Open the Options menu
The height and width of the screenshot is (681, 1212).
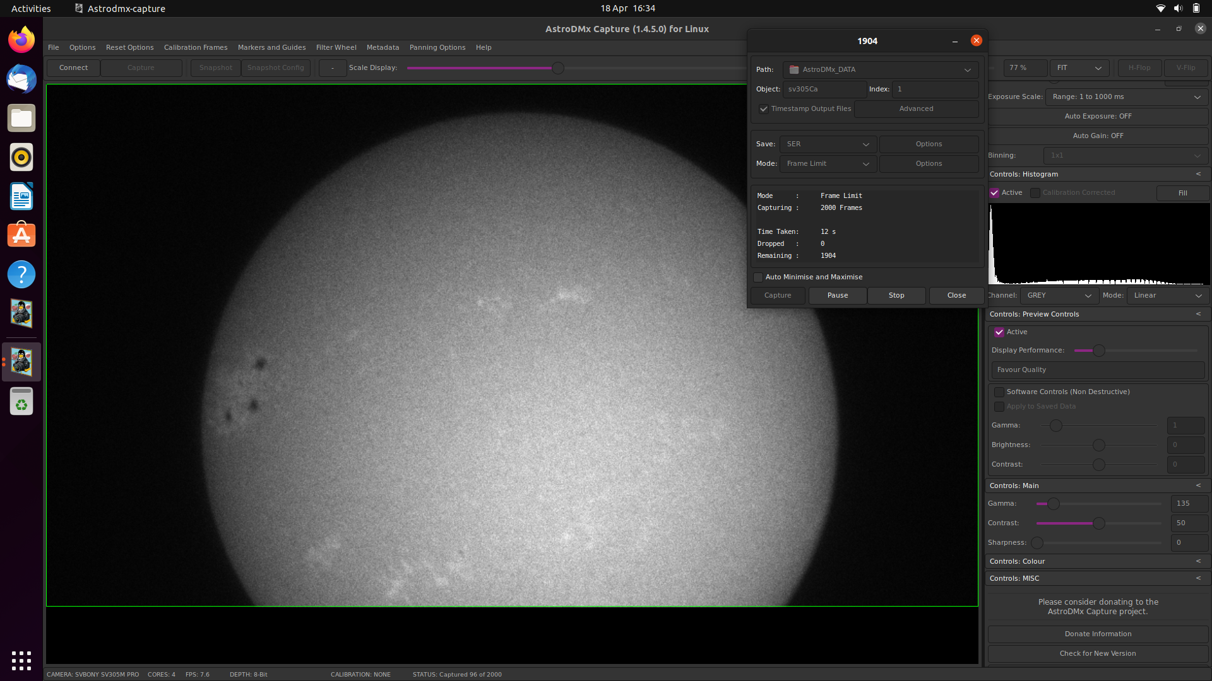(83, 47)
